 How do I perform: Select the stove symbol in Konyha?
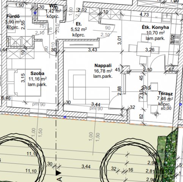pyautogui.click(x=175, y=39)
